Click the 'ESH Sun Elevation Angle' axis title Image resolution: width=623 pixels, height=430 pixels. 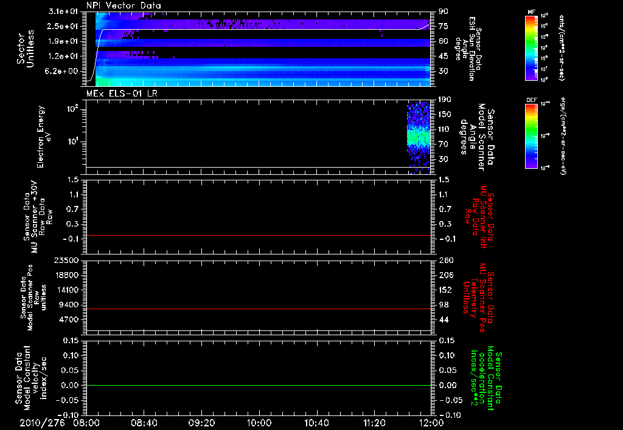coord(469,49)
